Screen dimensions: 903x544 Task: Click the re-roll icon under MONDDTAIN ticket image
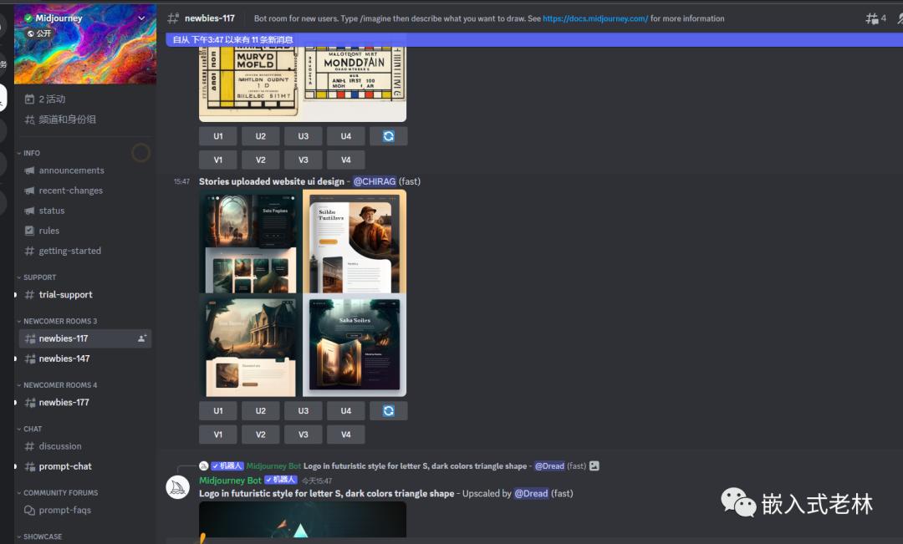tap(388, 136)
